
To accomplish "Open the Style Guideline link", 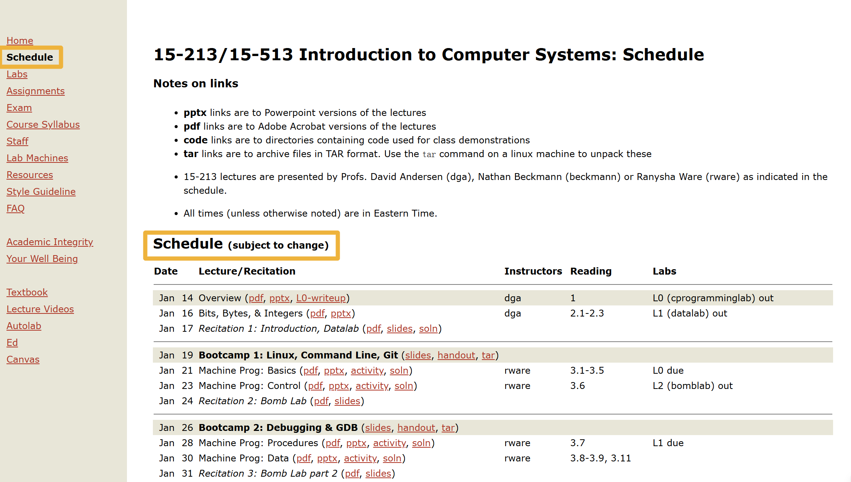I will point(41,191).
